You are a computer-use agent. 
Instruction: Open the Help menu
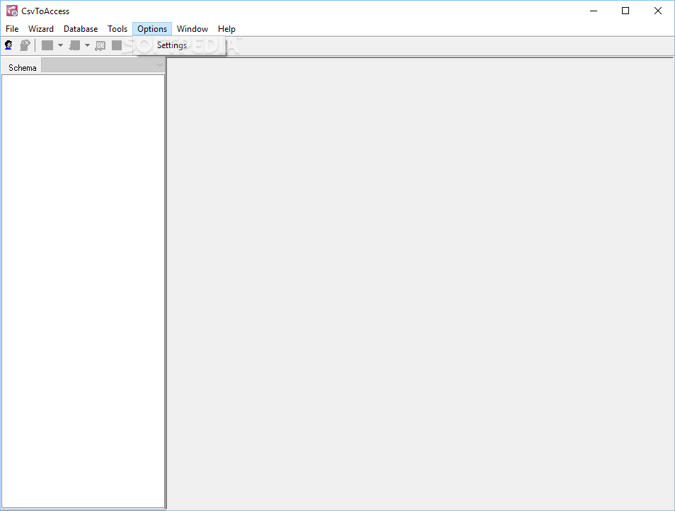click(226, 29)
